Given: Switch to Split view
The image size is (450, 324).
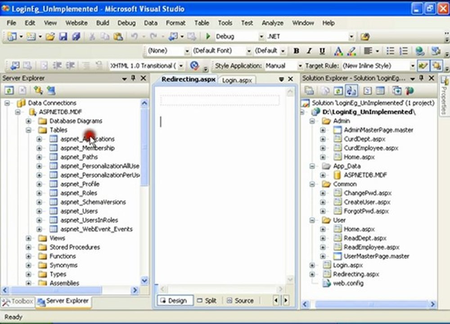Looking at the screenshot, I should pos(207,301).
